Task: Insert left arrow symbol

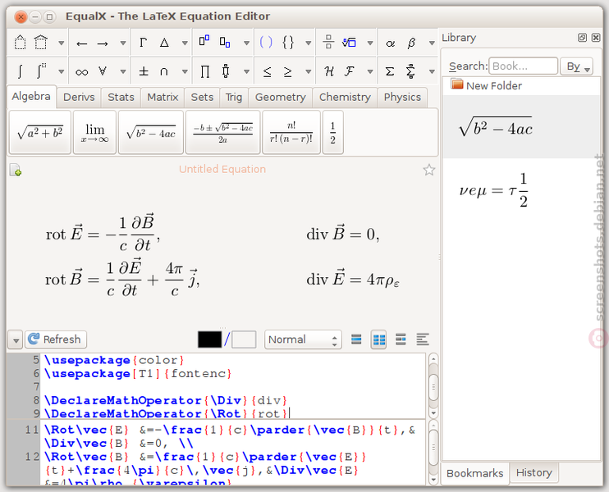Action: click(81, 43)
